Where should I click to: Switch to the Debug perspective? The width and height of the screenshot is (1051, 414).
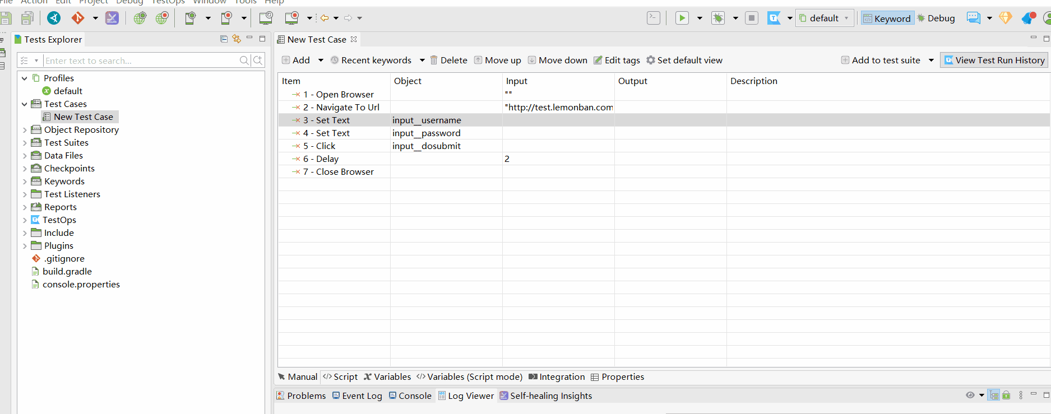coord(936,18)
